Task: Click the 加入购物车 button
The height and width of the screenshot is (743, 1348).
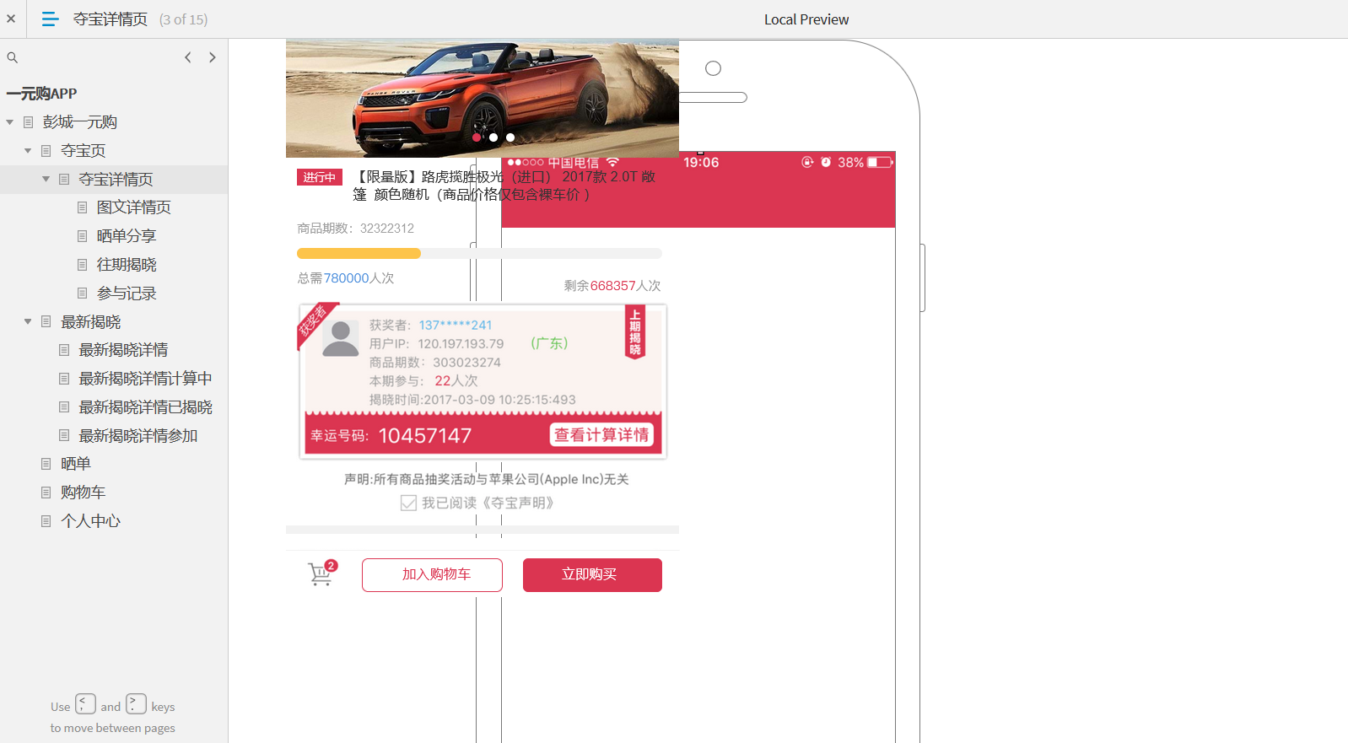Action: pyautogui.click(x=433, y=575)
